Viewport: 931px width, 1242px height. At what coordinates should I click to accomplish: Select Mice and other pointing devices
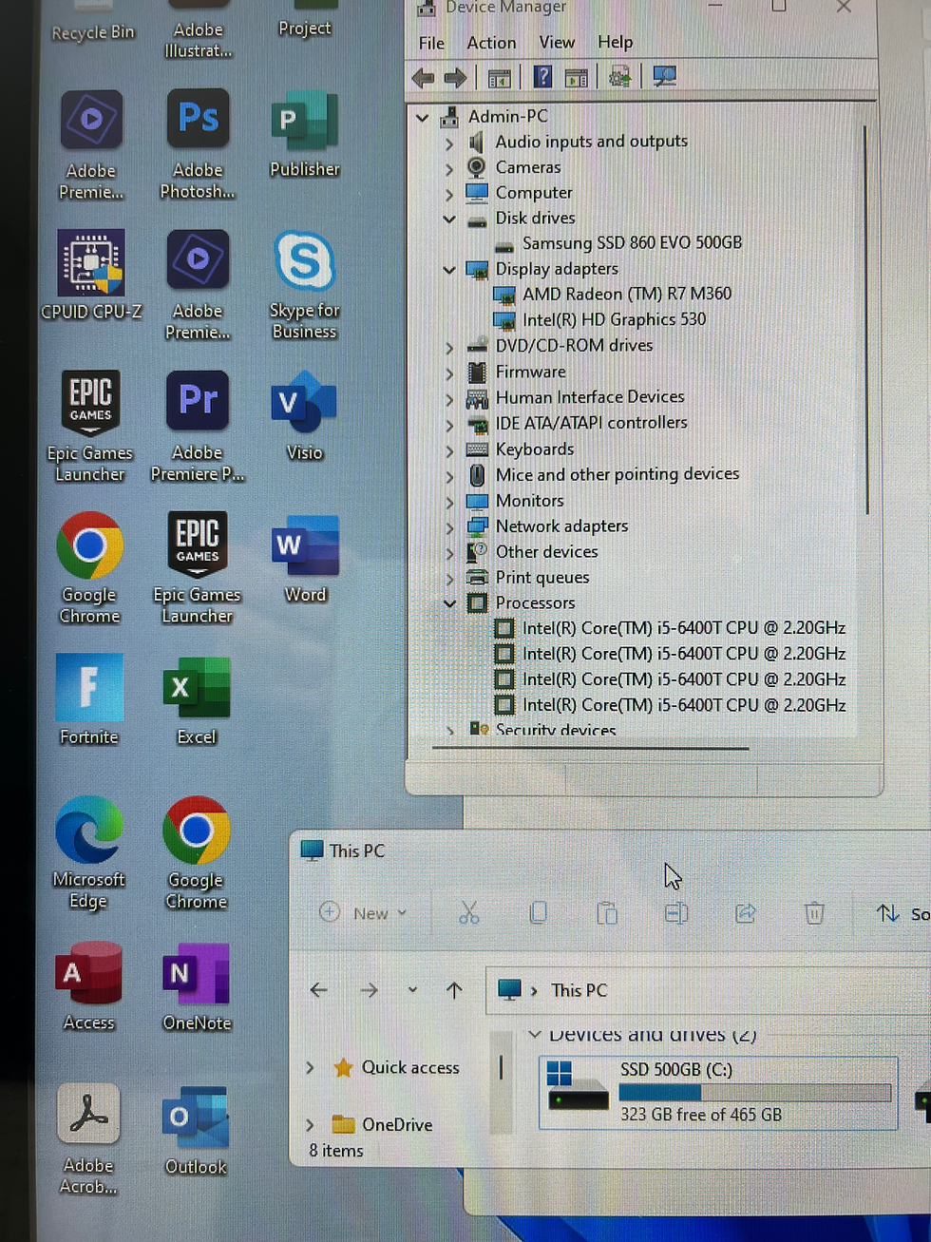tap(617, 474)
